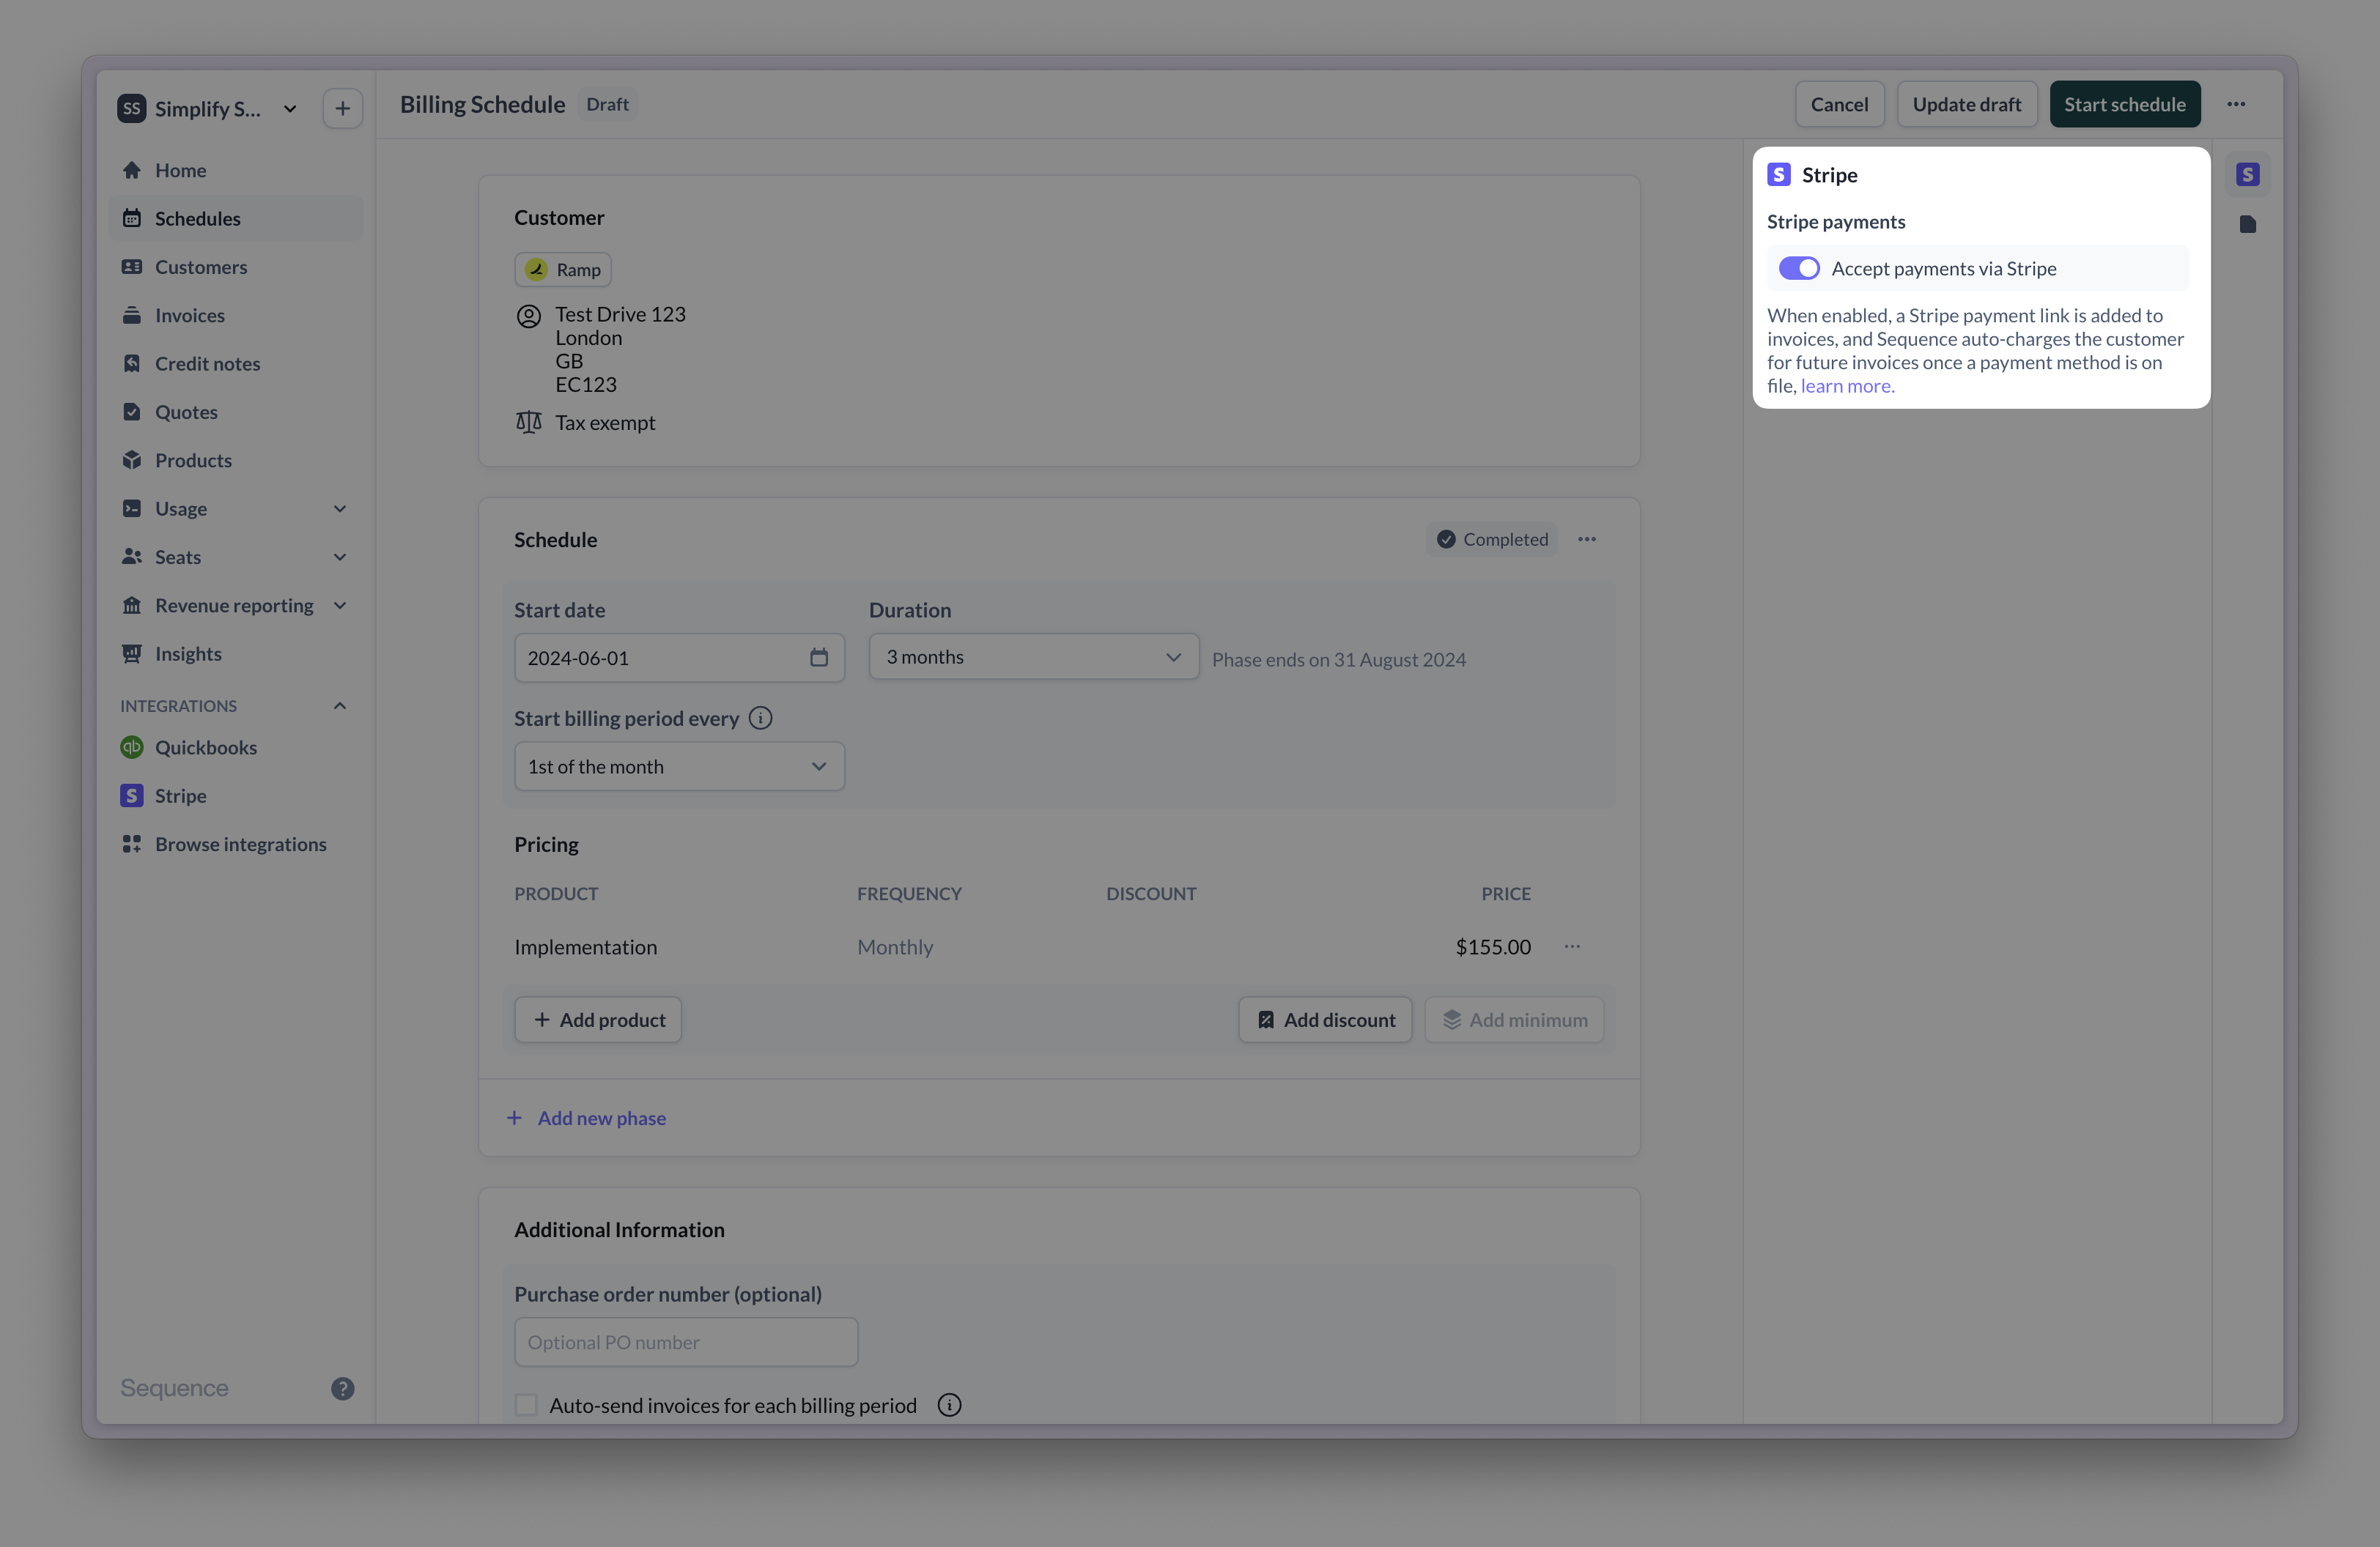Click the Implementation product name
The image size is (2380, 1547).
tap(585, 946)
